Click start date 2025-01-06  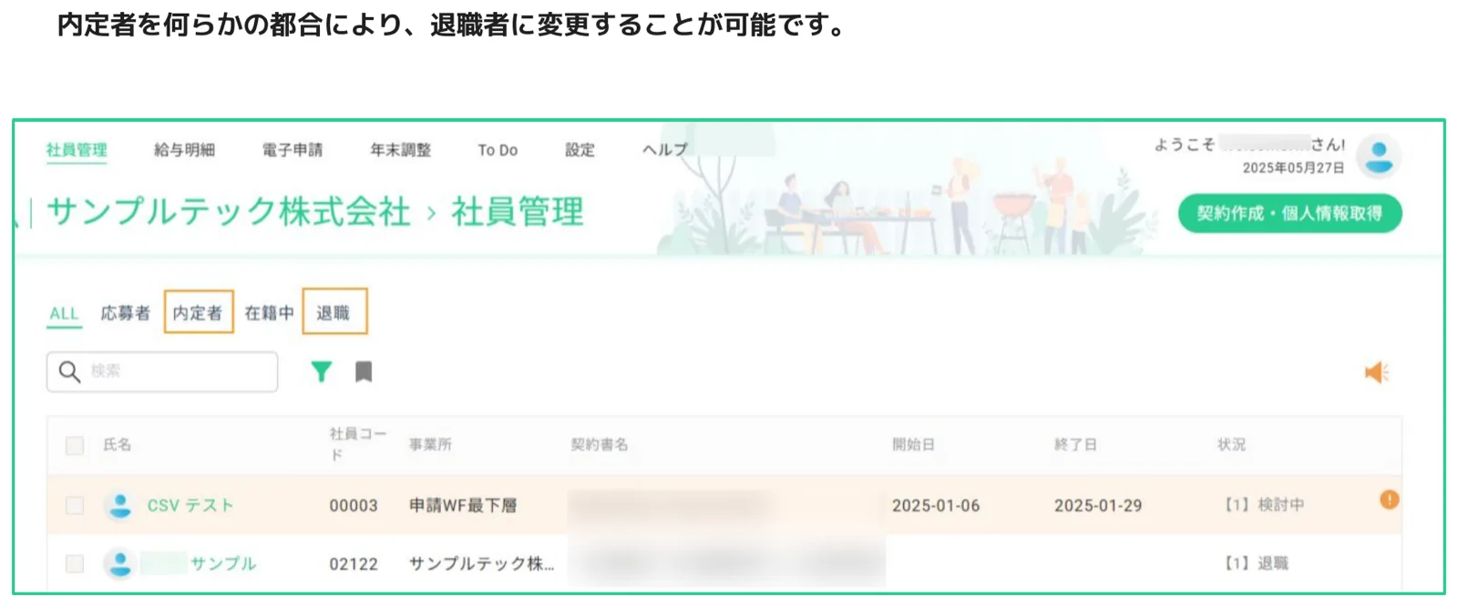936,505
